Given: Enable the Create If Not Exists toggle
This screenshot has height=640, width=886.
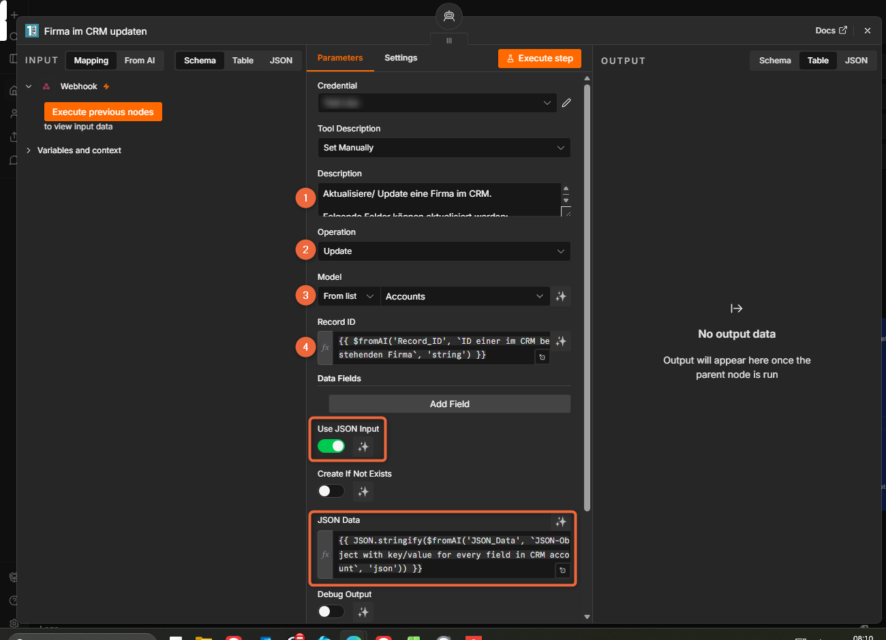Looking at the screenshot, I should [331, 491].
